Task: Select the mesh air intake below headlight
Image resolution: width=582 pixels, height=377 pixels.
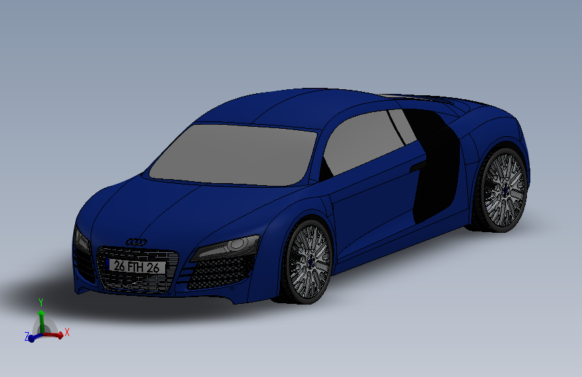Action: coord(222,273)
